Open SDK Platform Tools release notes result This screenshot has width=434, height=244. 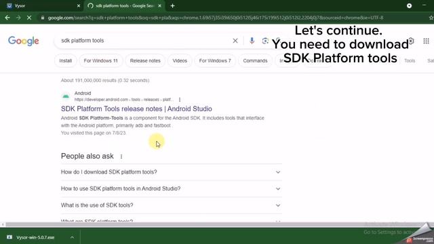point(136,108)
